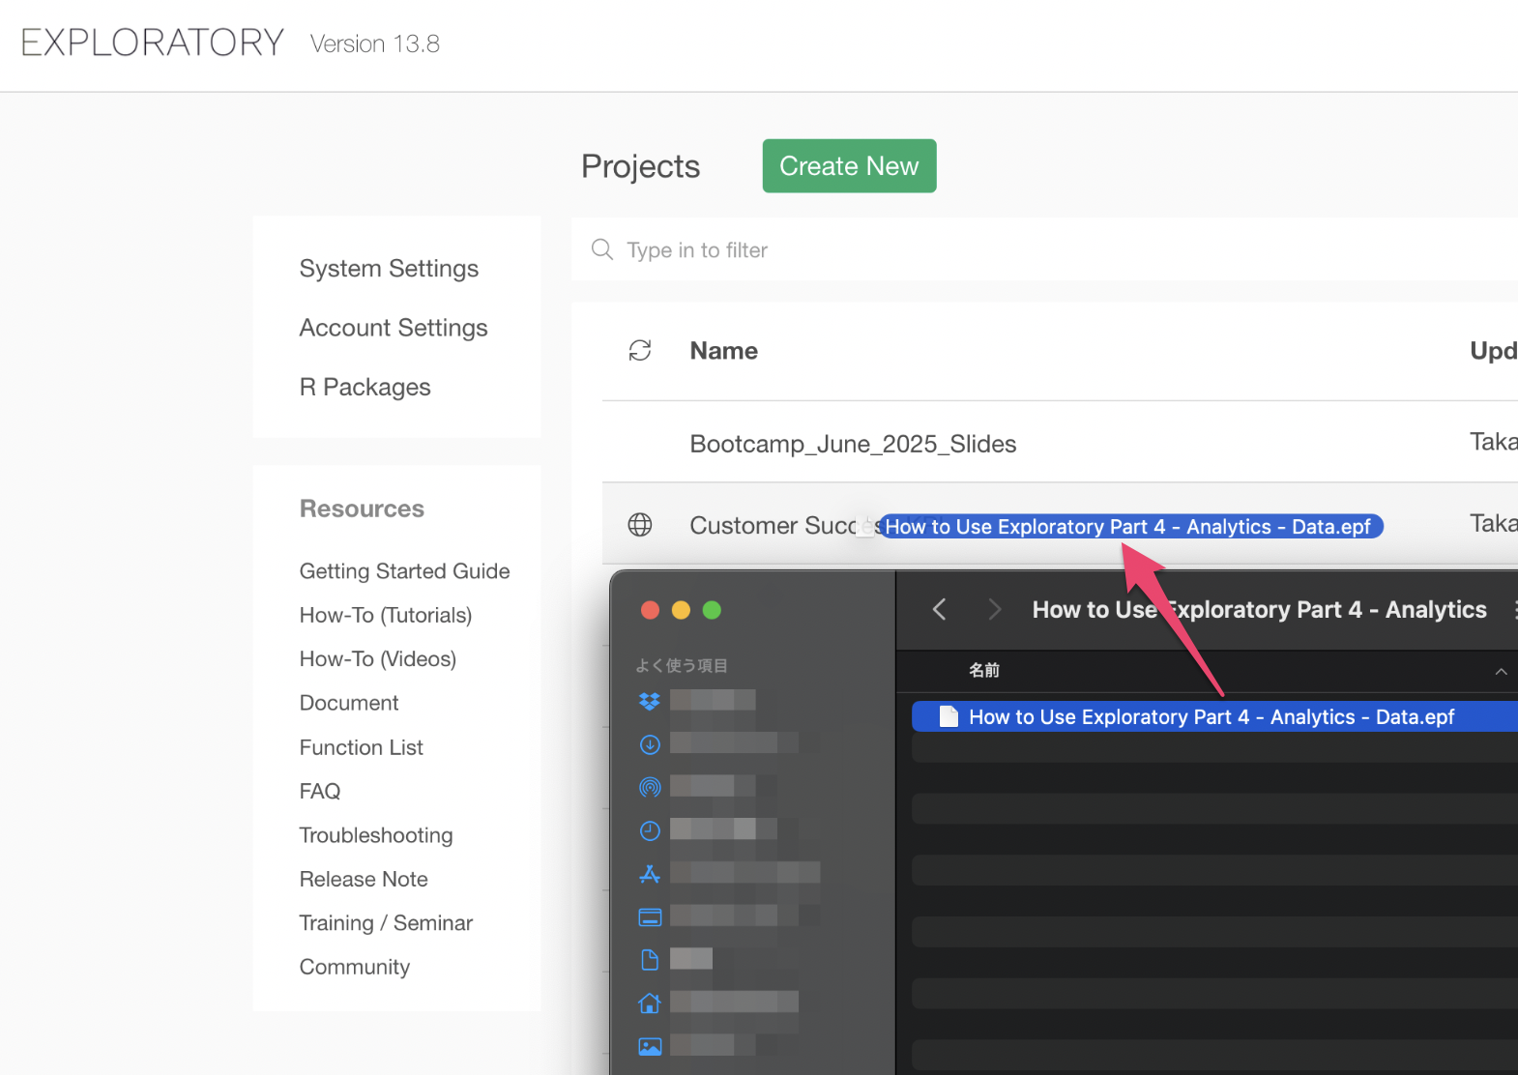This screenshot has width=1518, height=1075.
Task: Select the Analytics - Data.epf file in Finder
Action: click(1214, 716)
